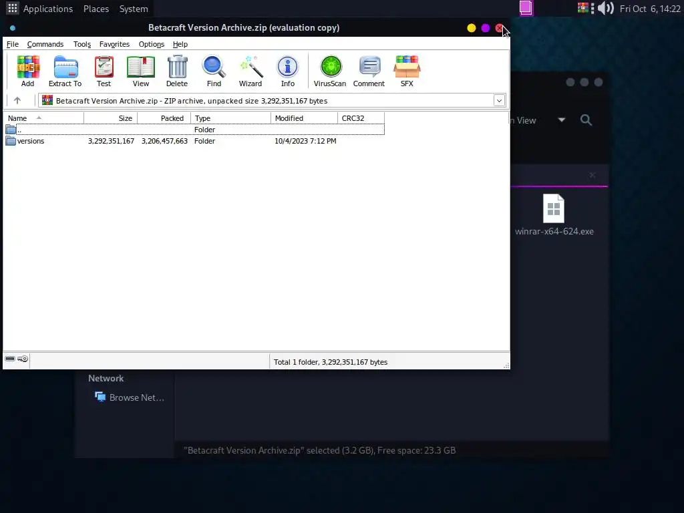Click the Extract To toolbar icon
Image resolution: width=684 pixels, height=513 pixels.
65,71
